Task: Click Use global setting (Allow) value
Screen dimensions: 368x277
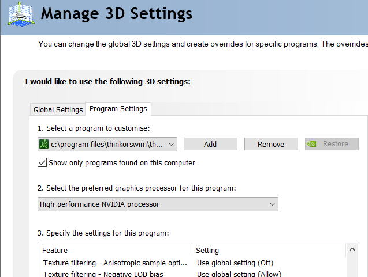Action: pyautogui.click(x=239, y=274)
